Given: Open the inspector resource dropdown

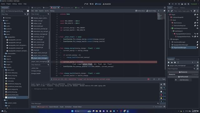Looking at the screenshot, I should point(195,66).
